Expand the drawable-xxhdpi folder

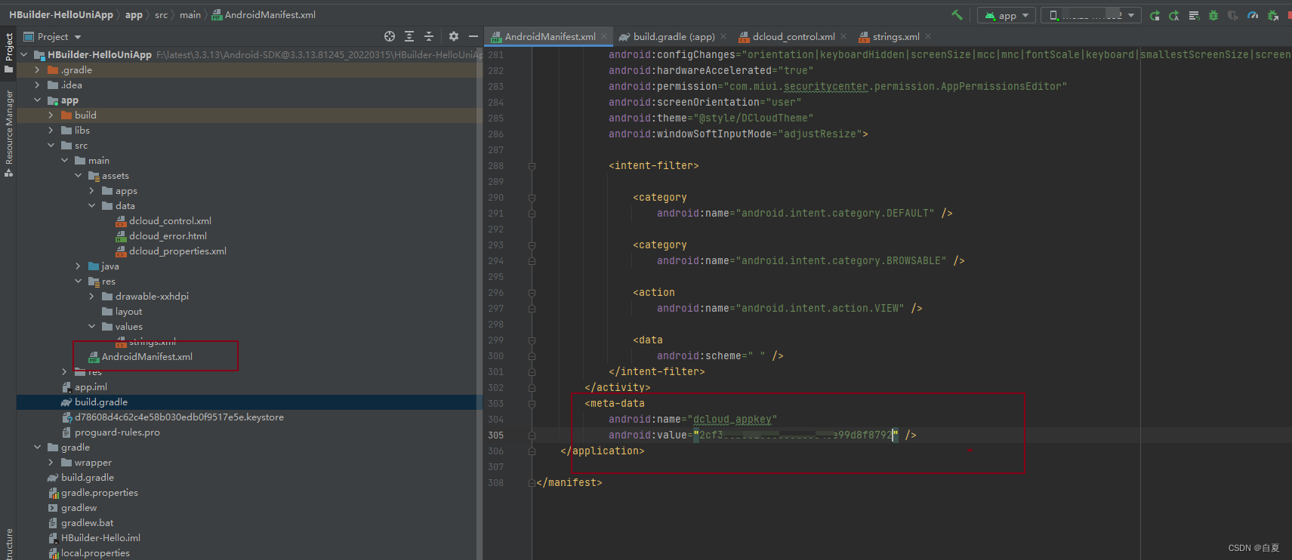click(91, 296)
